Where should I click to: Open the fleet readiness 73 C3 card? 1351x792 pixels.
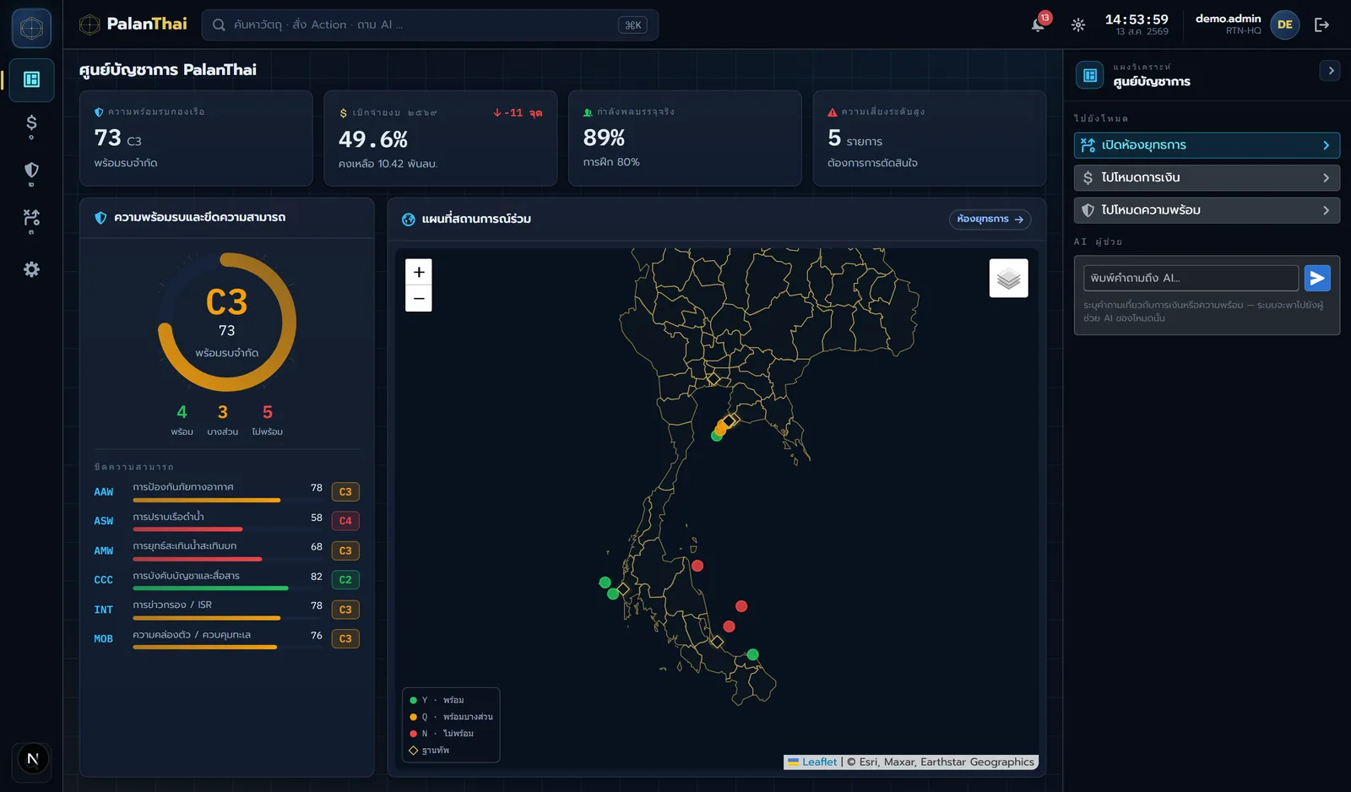(196, 138)
